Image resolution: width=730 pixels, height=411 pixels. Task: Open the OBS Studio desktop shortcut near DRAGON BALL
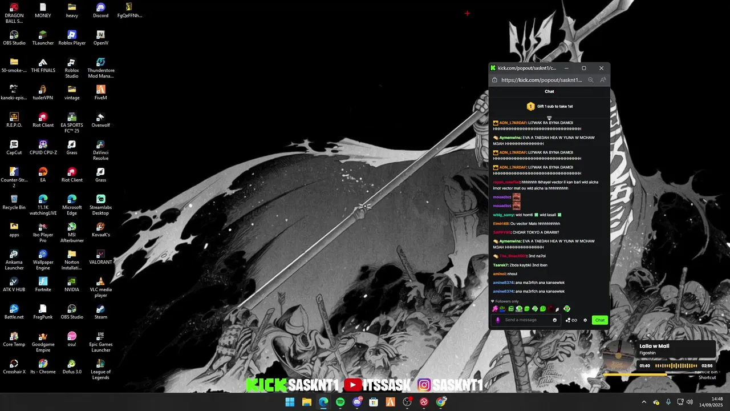coord(14,38)
